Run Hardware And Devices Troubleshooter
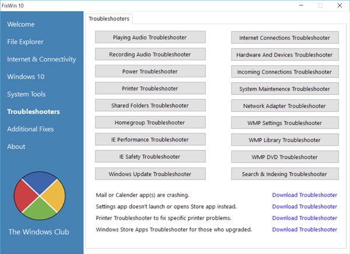350x254 pixels. coord(285,55)
